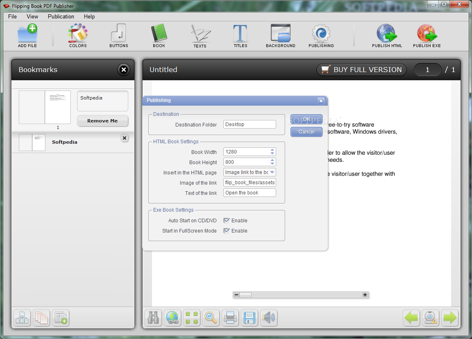
Task: Toggle Auto Start on CD/DVD Enable checkbox
Action: pos(227,221)
